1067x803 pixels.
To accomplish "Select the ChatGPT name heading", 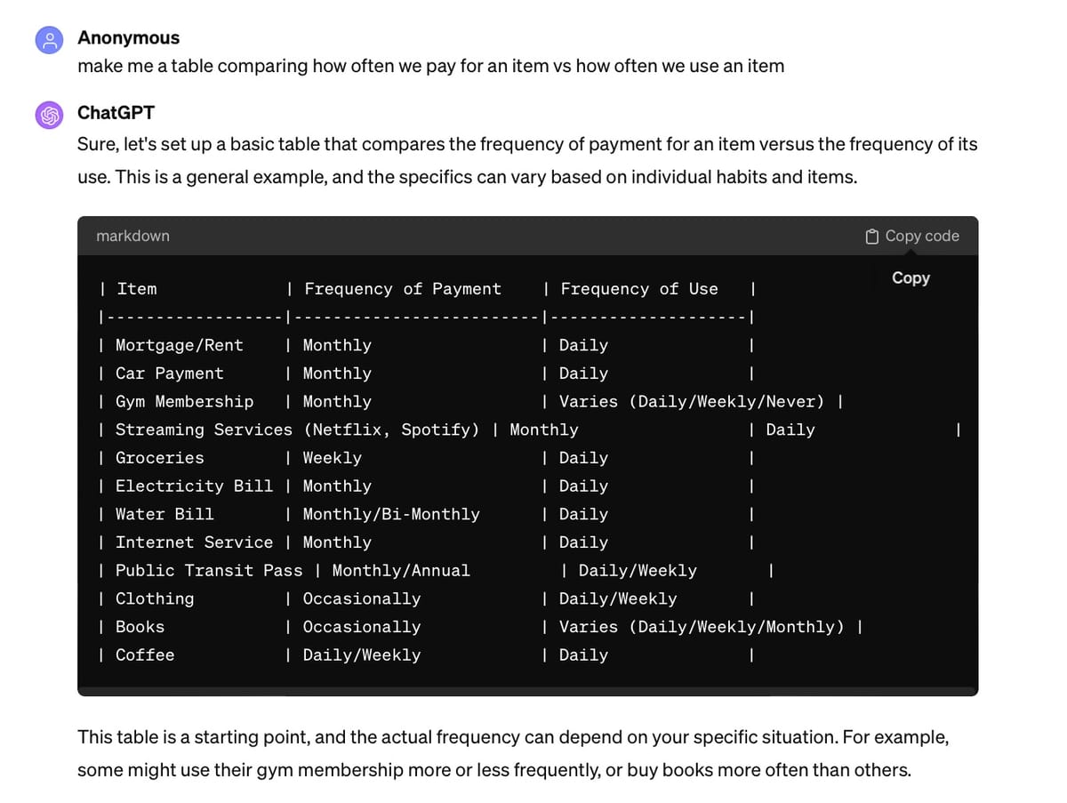I will point(116,113).
